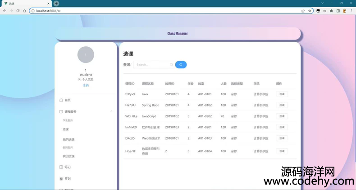The image size is (356, 190).
Task: Click the 注销 logout link
Action: point(86,85)
